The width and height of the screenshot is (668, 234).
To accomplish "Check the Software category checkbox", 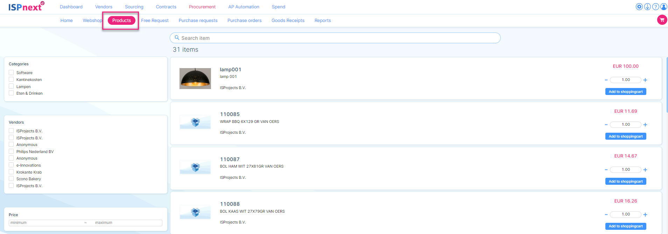I will (x=11, y=73).
